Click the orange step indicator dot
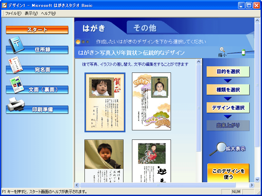 pos(78,42)
